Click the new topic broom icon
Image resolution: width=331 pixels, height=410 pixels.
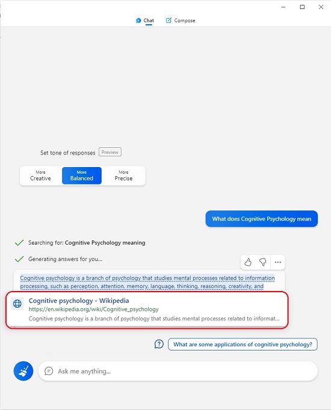[x=23, y=371]
